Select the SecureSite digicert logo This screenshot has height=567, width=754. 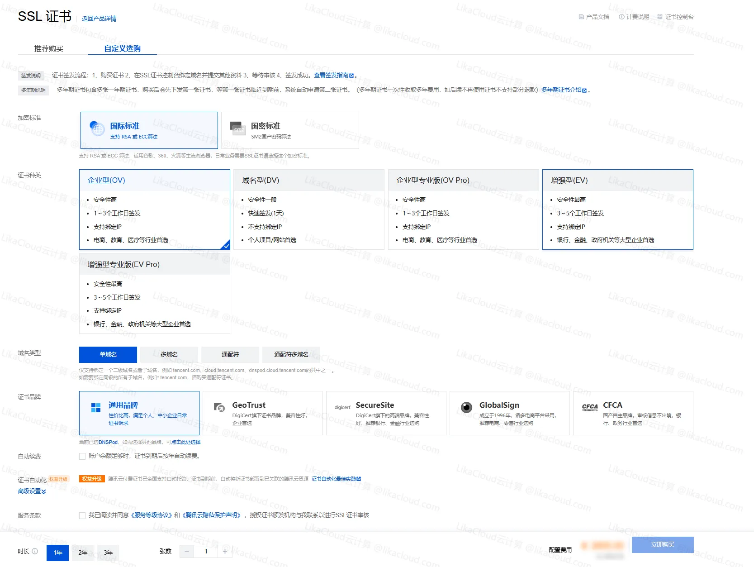342,407
